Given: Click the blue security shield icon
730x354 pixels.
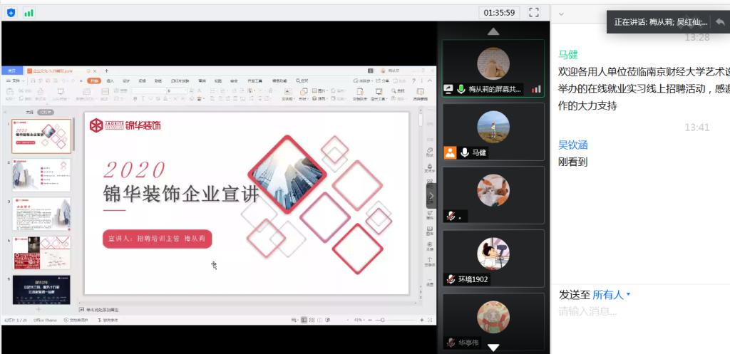Looking at the screenshot, I should 11,13.
